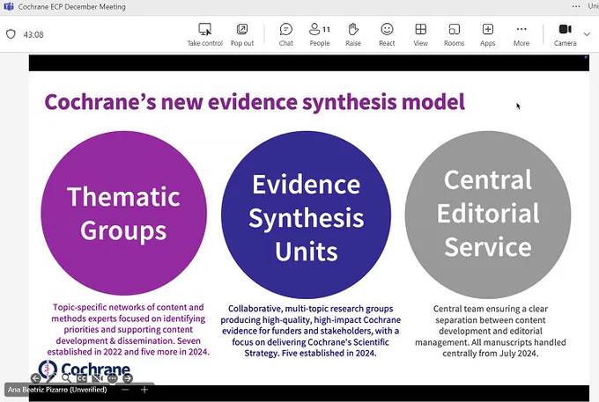
Task: Click the Collaborative, multi-topic research groups paragraph
Action: point(310,331)
